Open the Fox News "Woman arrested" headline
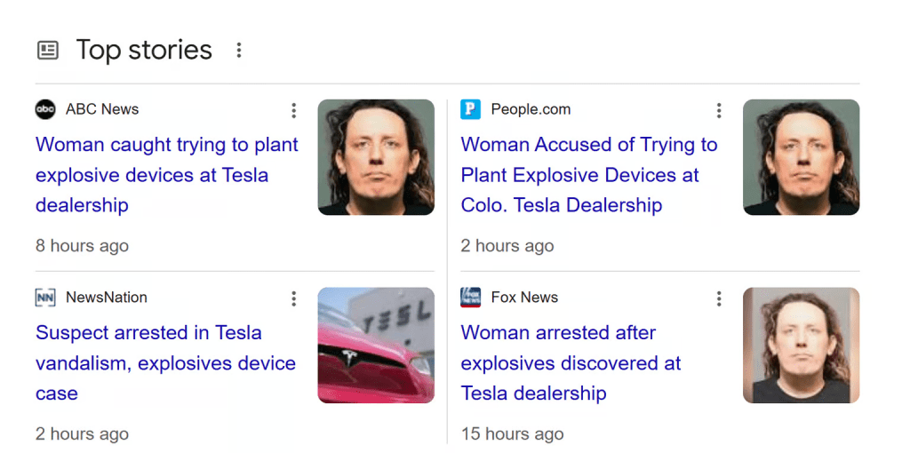910x453 pixels. [571, 363]
